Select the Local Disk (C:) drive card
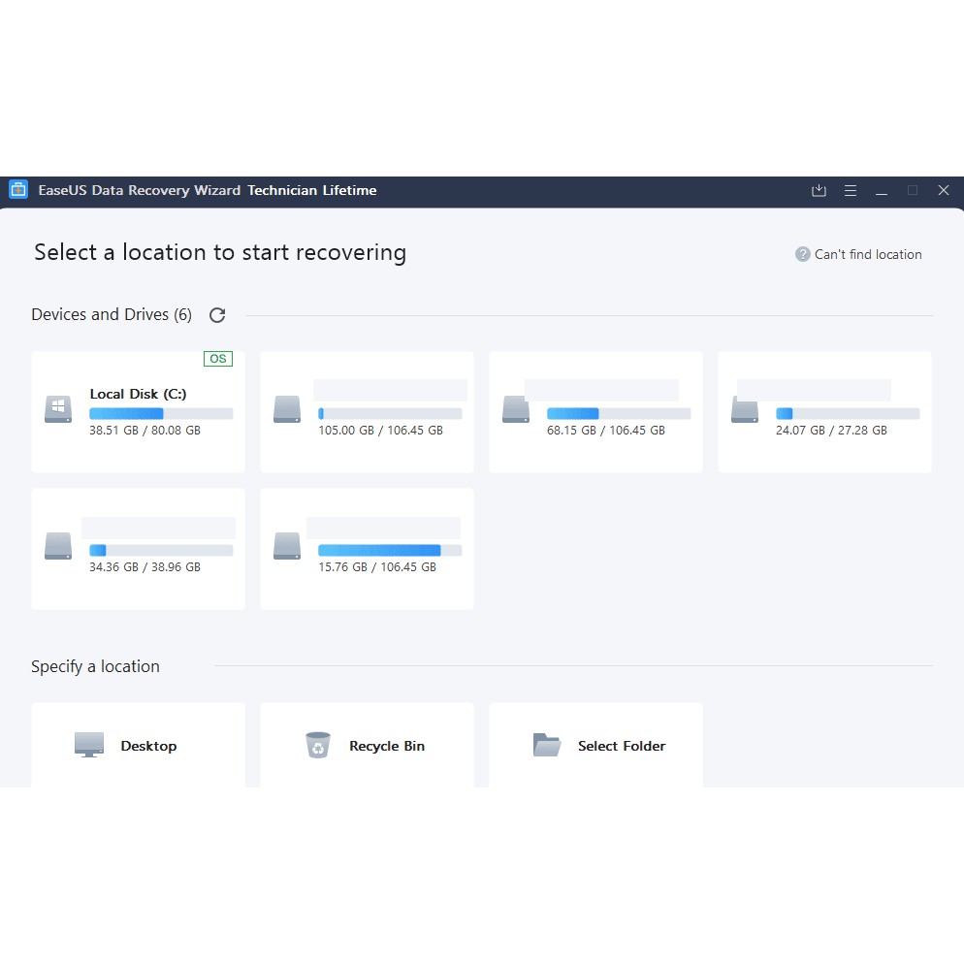This screenshot has width=964, height=964. click(x=138, y=412)
